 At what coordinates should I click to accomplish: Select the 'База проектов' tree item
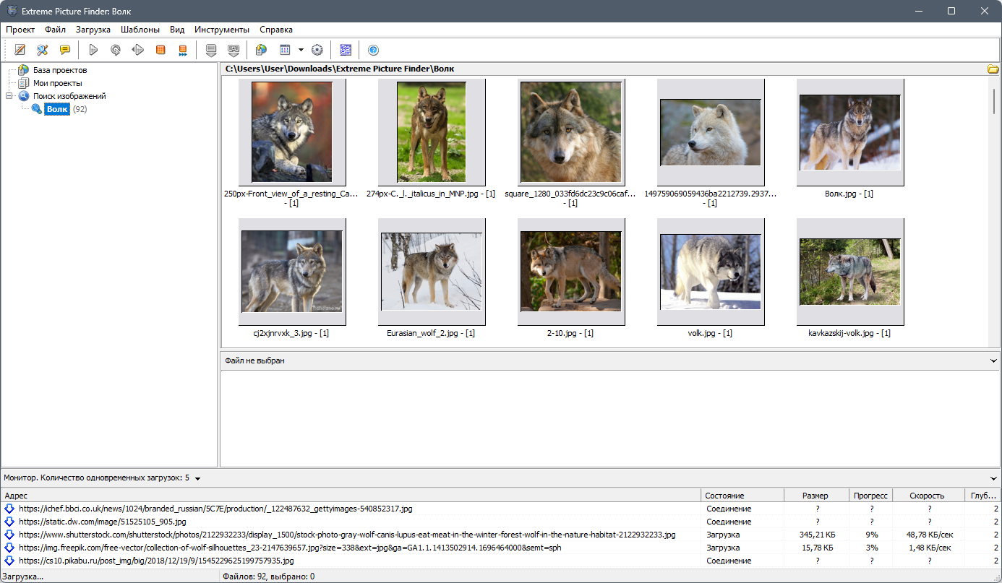pyautogui.click(x=60, y=70)
